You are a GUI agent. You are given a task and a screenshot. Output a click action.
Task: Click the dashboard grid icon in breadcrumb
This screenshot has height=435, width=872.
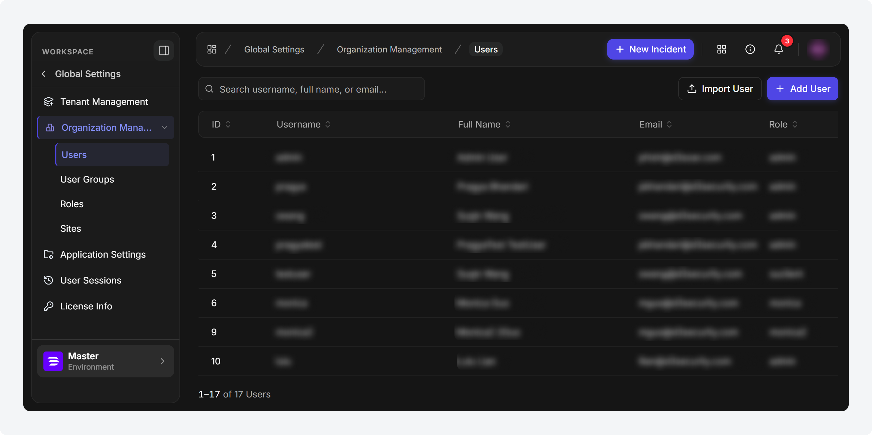pyautogui.click(x=212, y=50)
